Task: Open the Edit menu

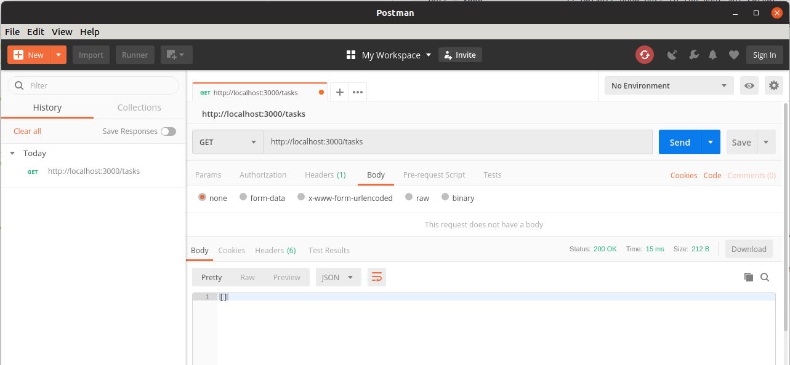Action: 36,31
